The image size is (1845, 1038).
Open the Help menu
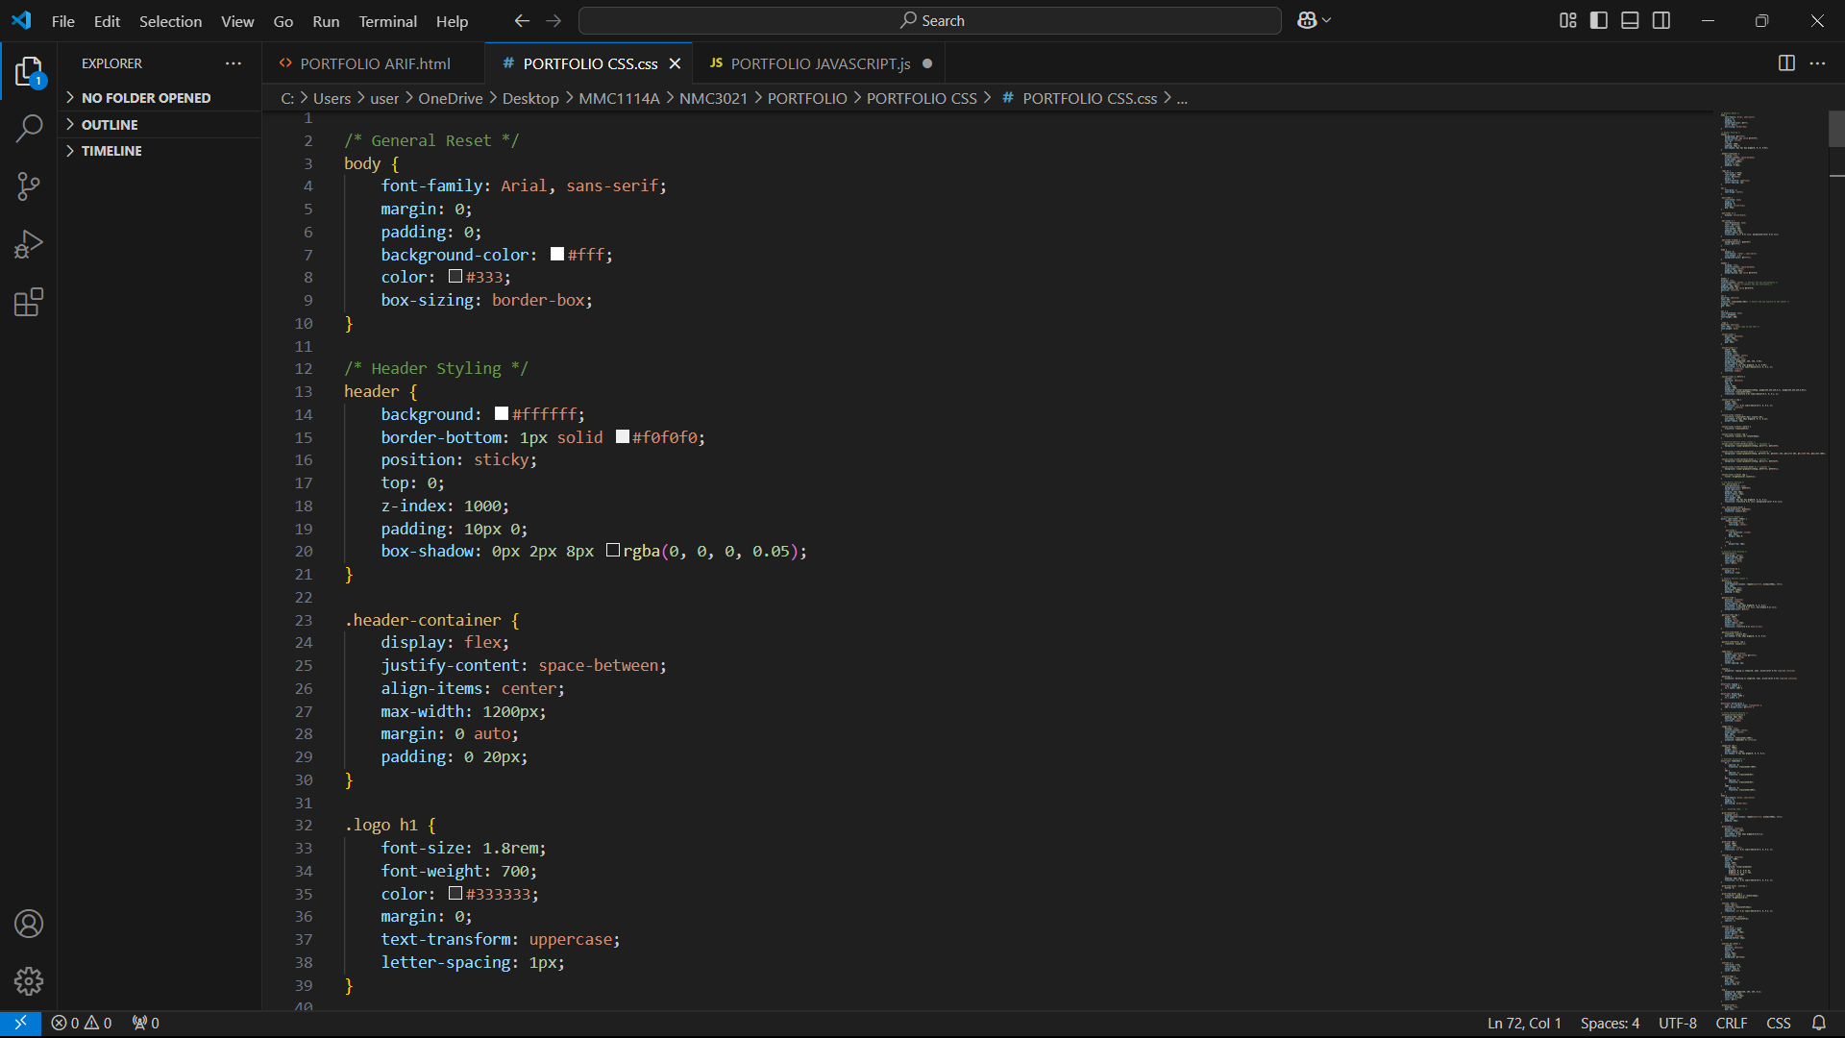coord(452,20)
